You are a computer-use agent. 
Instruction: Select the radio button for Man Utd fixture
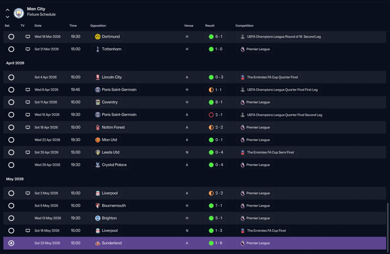(x=11, y=140)
